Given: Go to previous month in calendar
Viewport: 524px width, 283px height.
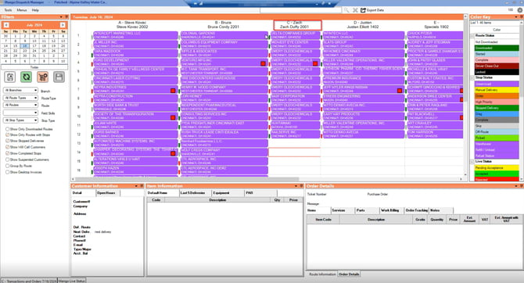Looking at the screenshot, I should click(x=6, y=25).
